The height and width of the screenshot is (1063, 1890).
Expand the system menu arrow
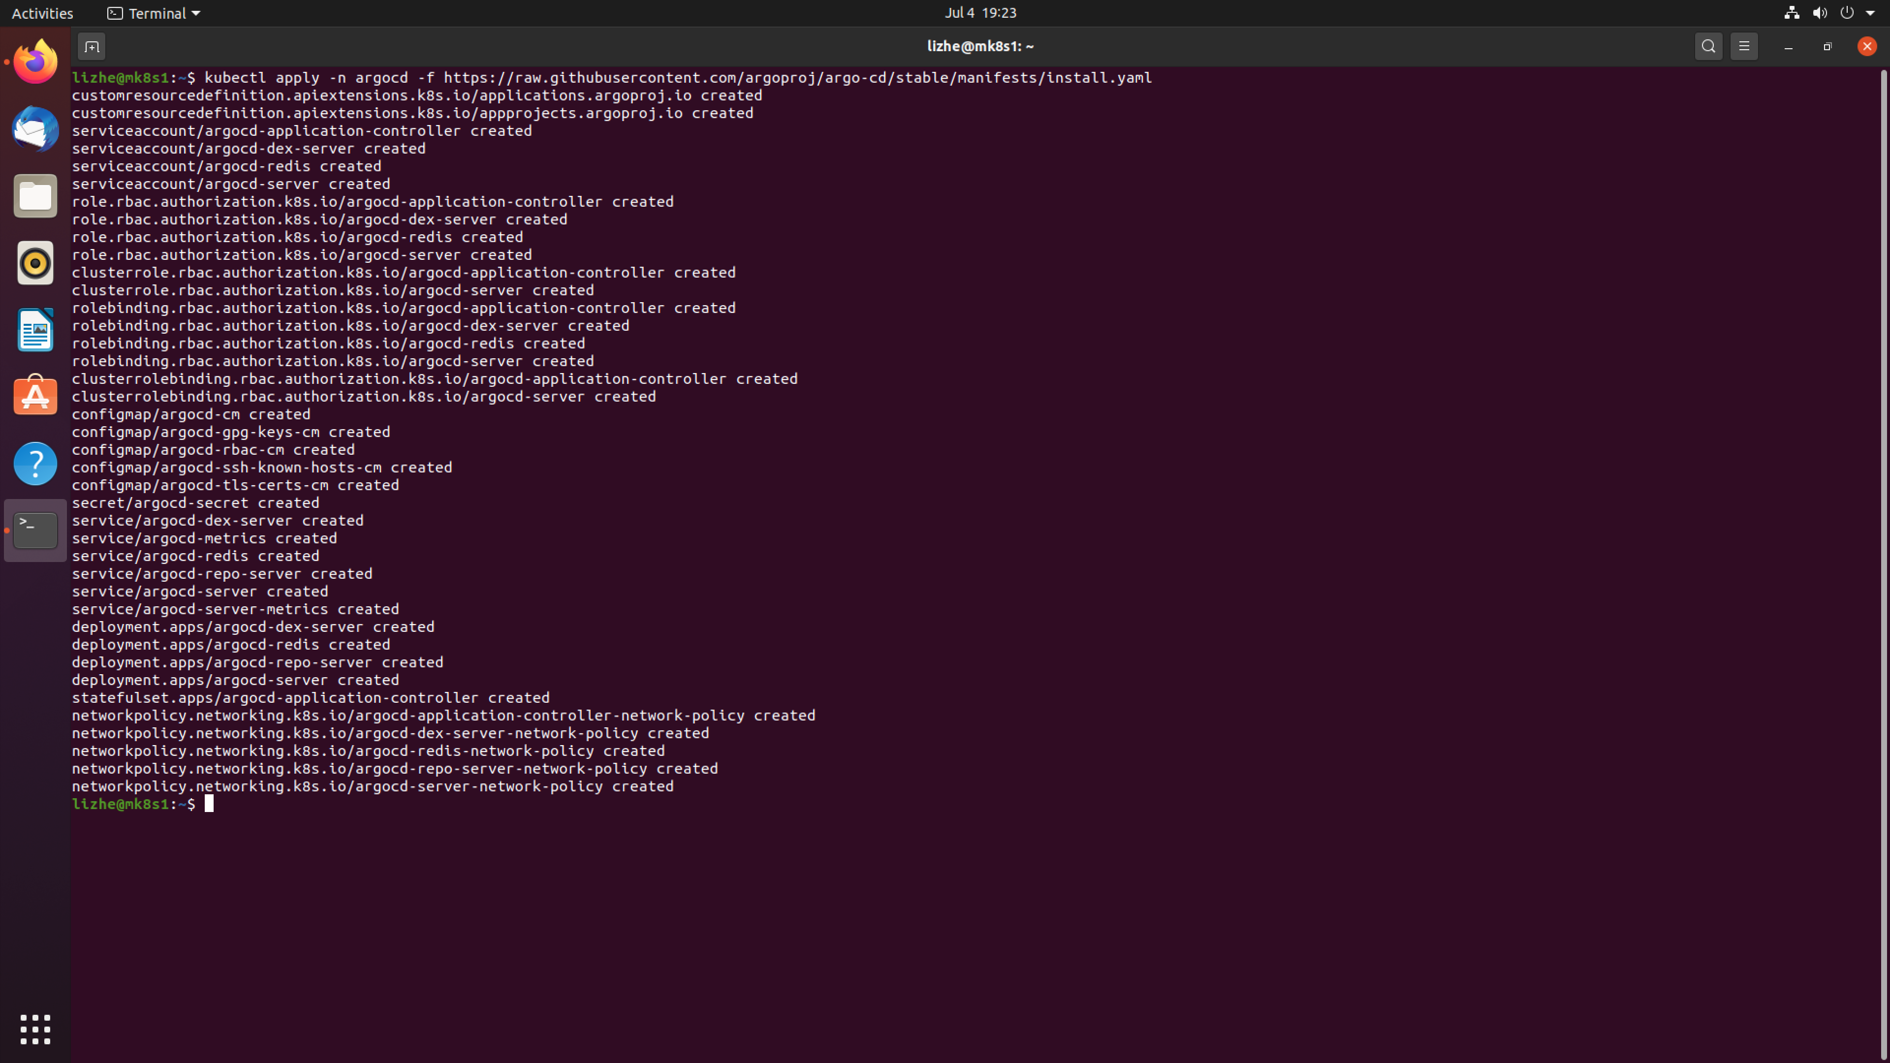(x=1870, y=12)
